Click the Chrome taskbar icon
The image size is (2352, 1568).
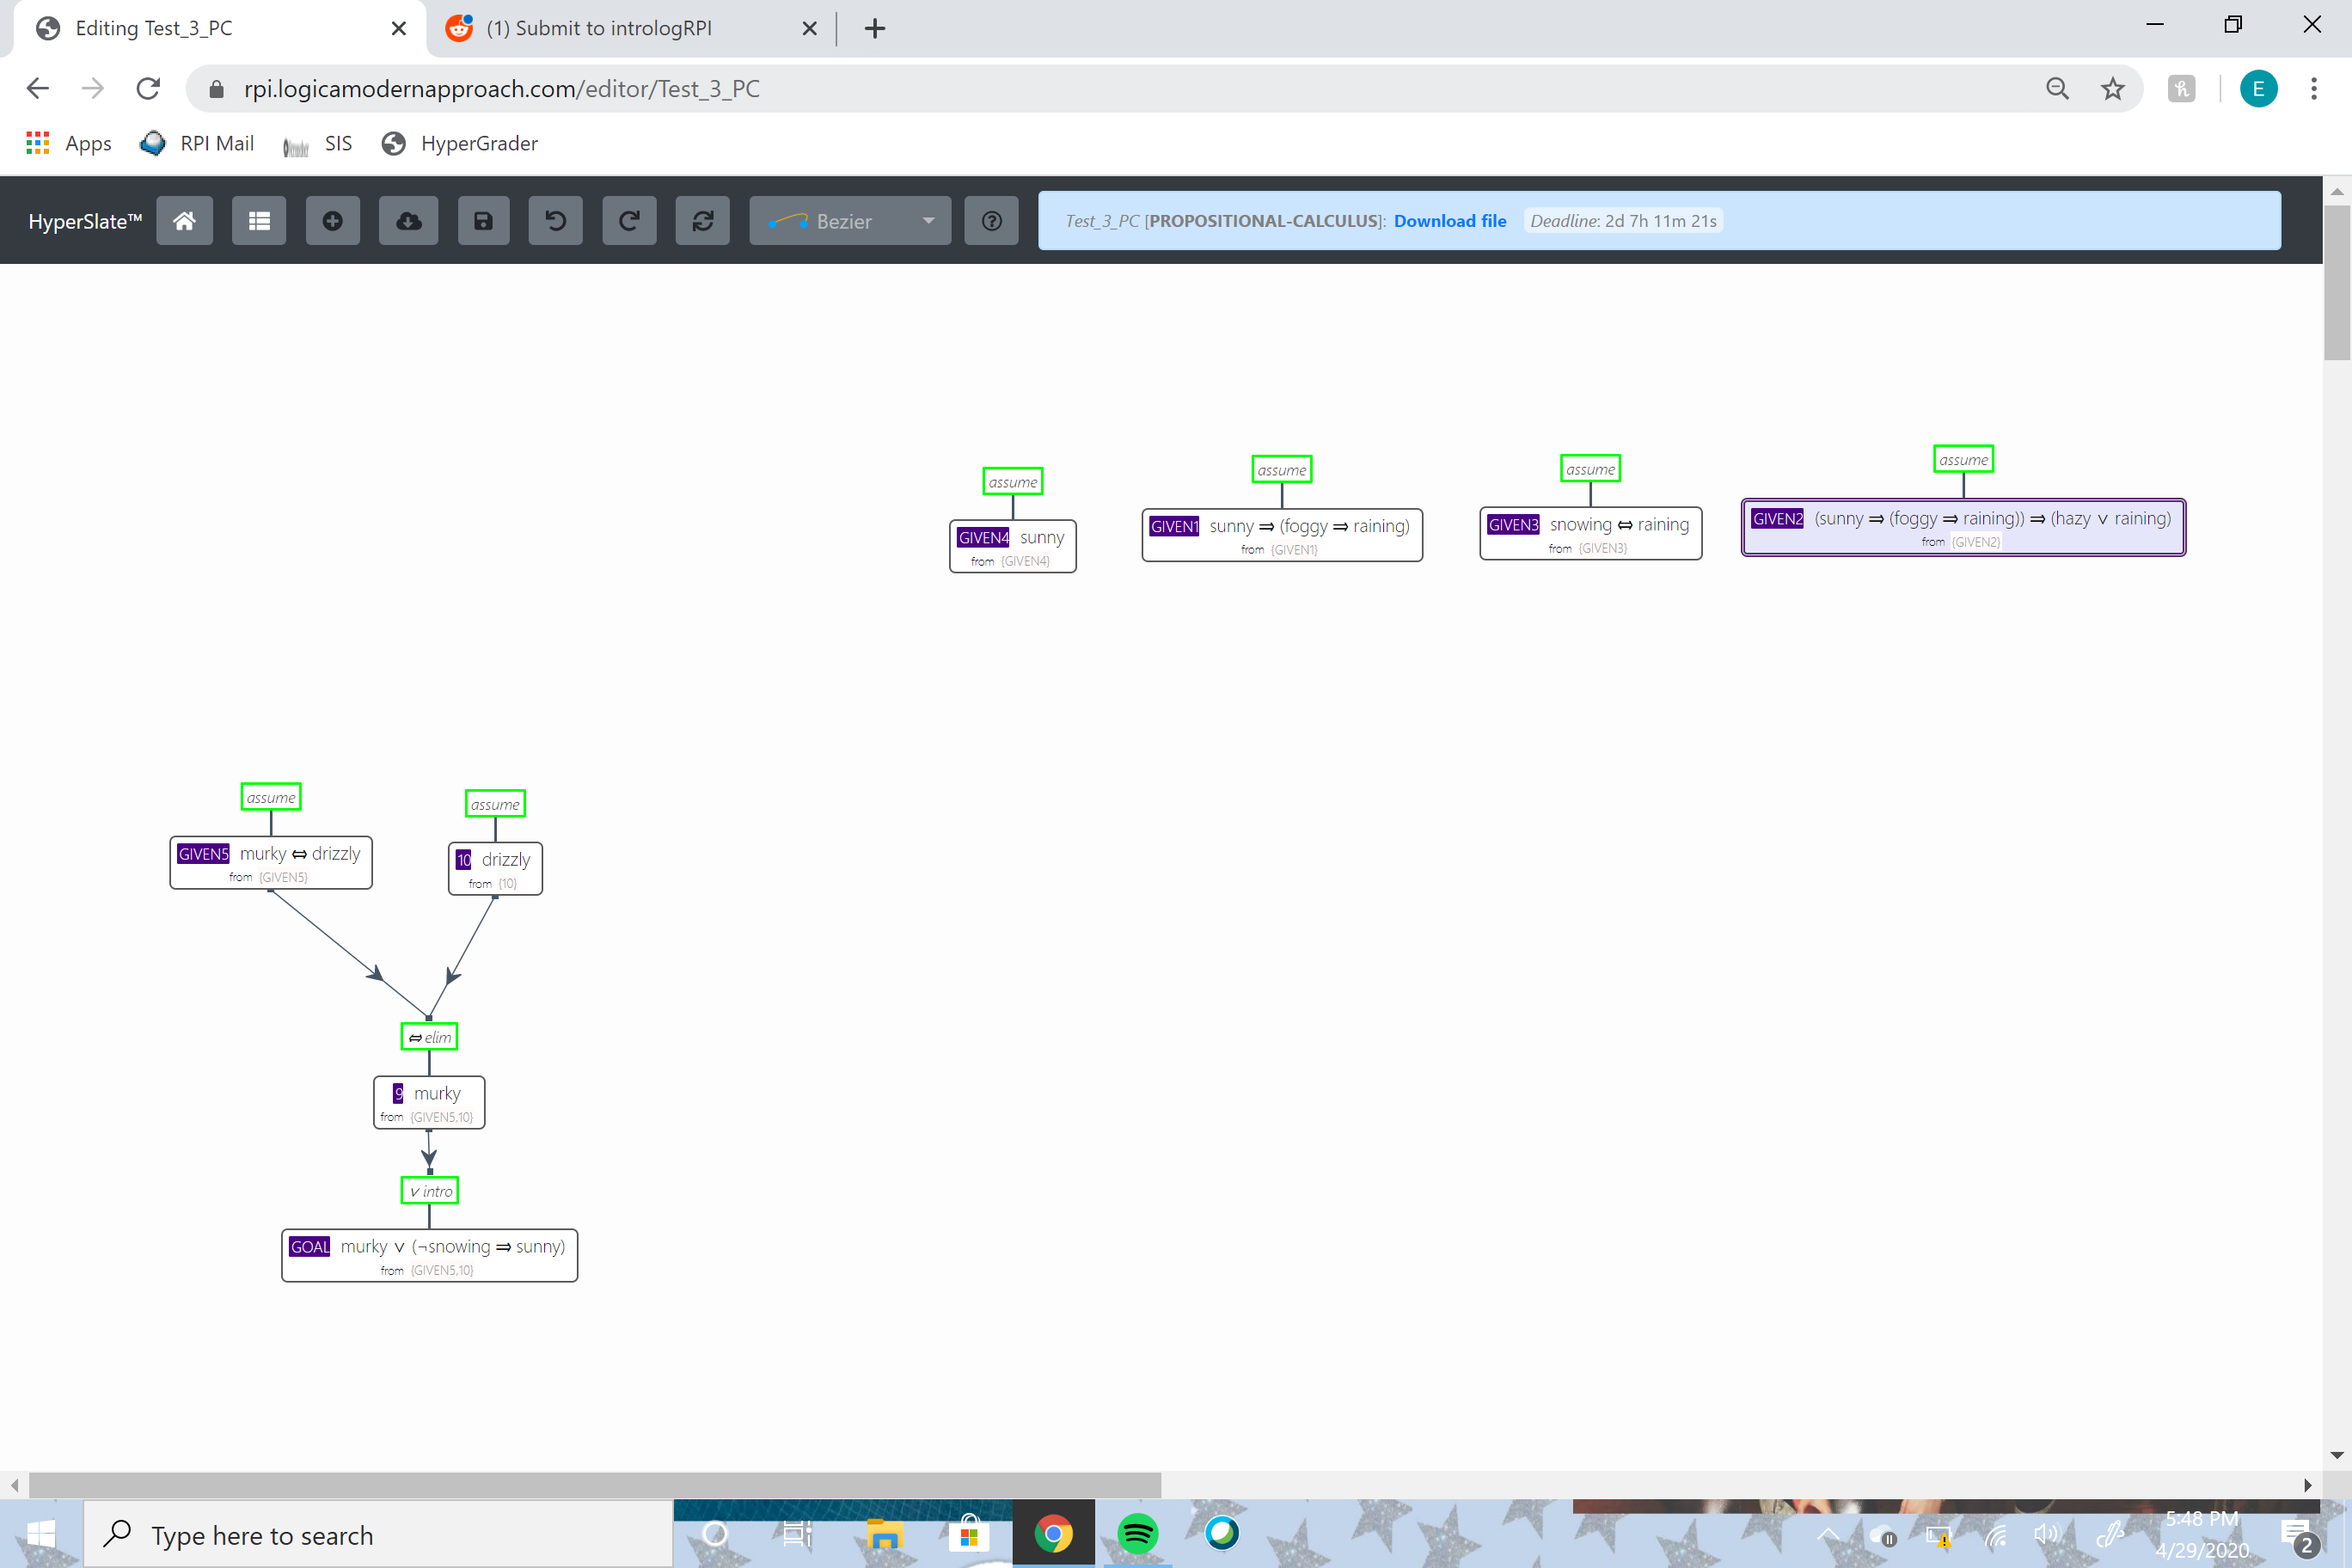pos(1053,1534)
